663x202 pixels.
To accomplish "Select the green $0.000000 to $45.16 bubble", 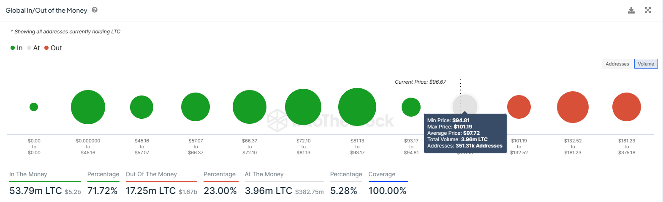I will pos(88,107).
